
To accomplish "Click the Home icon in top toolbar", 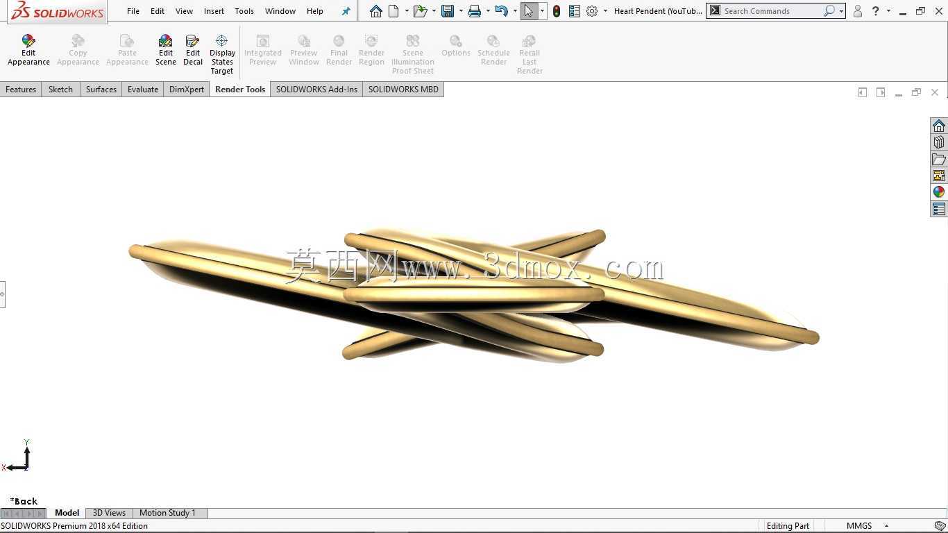I will pos(376,11).
